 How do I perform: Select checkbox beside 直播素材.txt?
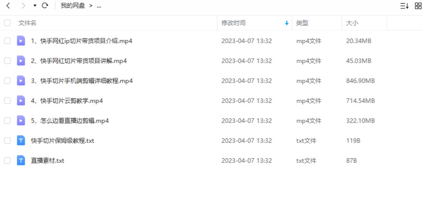(7, 161)
